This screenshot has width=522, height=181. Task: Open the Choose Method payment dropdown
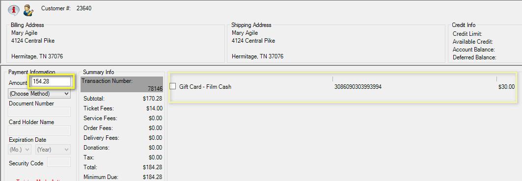(40, 94)
